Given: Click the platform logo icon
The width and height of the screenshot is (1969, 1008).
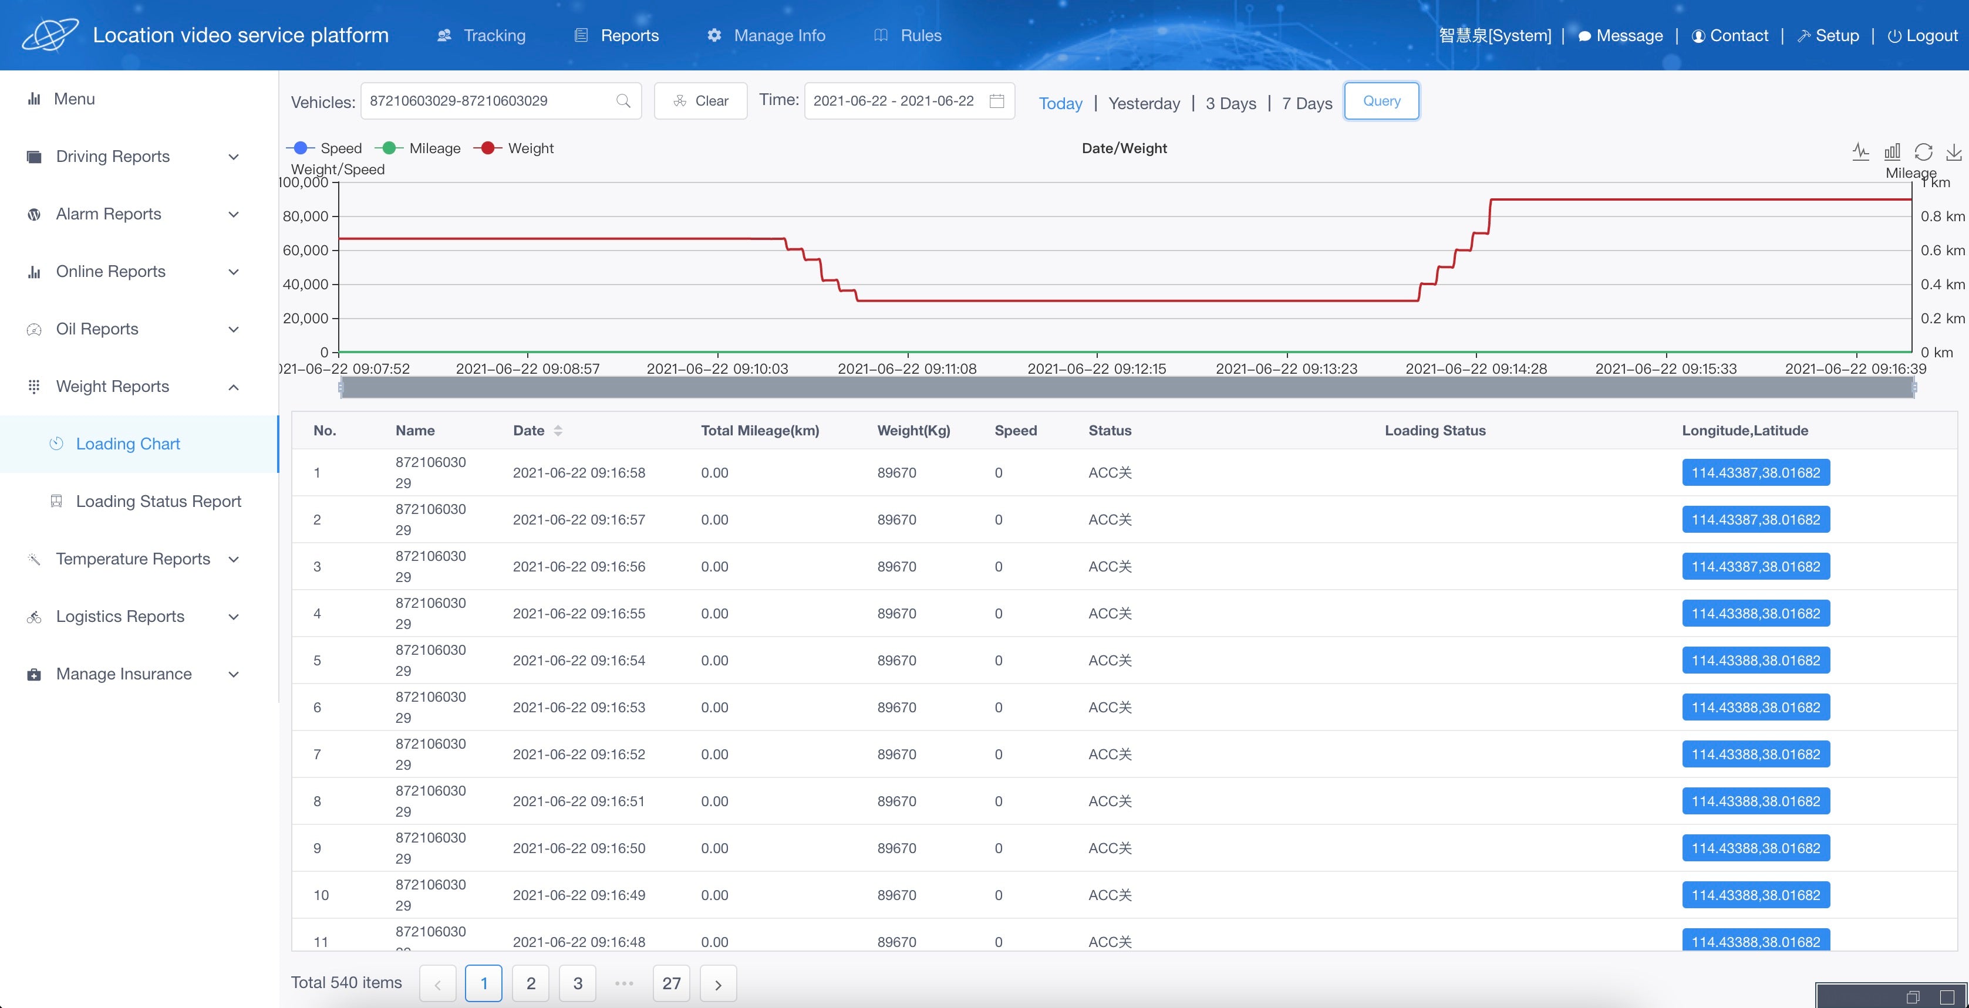Looking at the screenshot, I should 49,35.
